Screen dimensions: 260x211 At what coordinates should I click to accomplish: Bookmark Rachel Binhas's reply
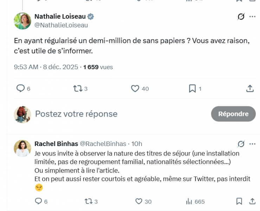click(x=239, y=201)
